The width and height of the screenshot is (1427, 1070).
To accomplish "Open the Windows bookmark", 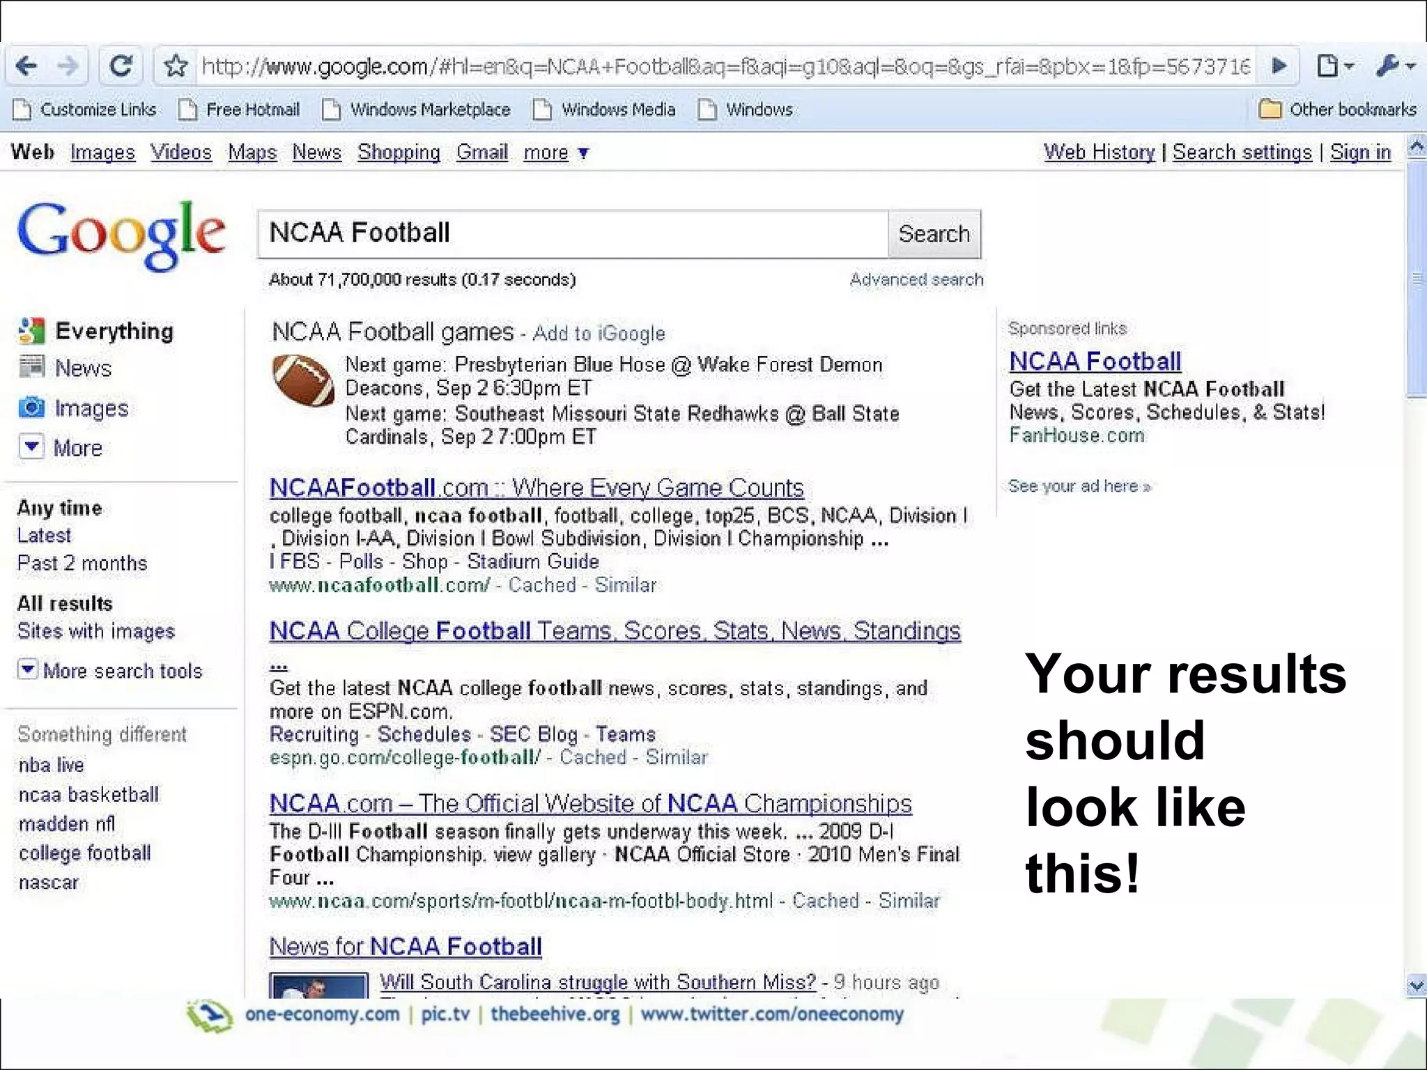I will [746, 109].
